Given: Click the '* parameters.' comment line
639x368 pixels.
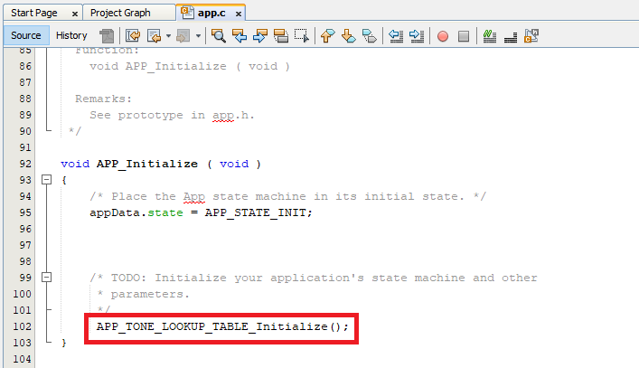Looking at the screenshot, I should pos(144,294).
